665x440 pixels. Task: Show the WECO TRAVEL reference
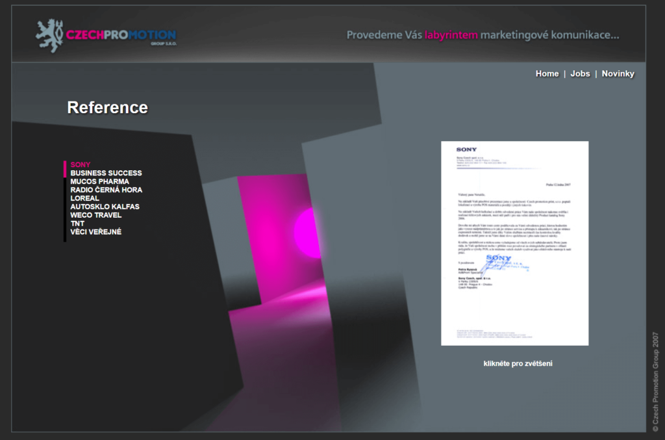click(x=96, y=215)
